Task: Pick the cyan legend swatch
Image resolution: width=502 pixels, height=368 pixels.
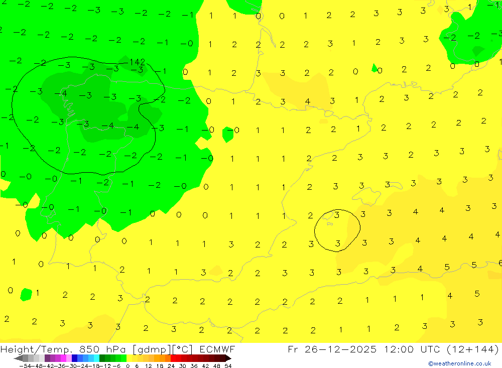Action: tap(96, 358)
